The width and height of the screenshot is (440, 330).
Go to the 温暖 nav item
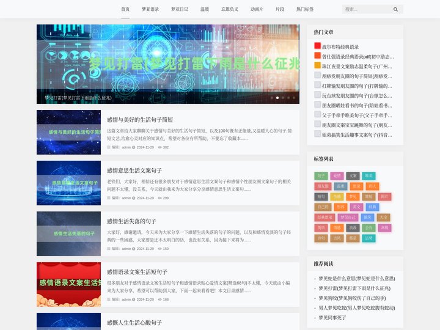coord(205,9)
